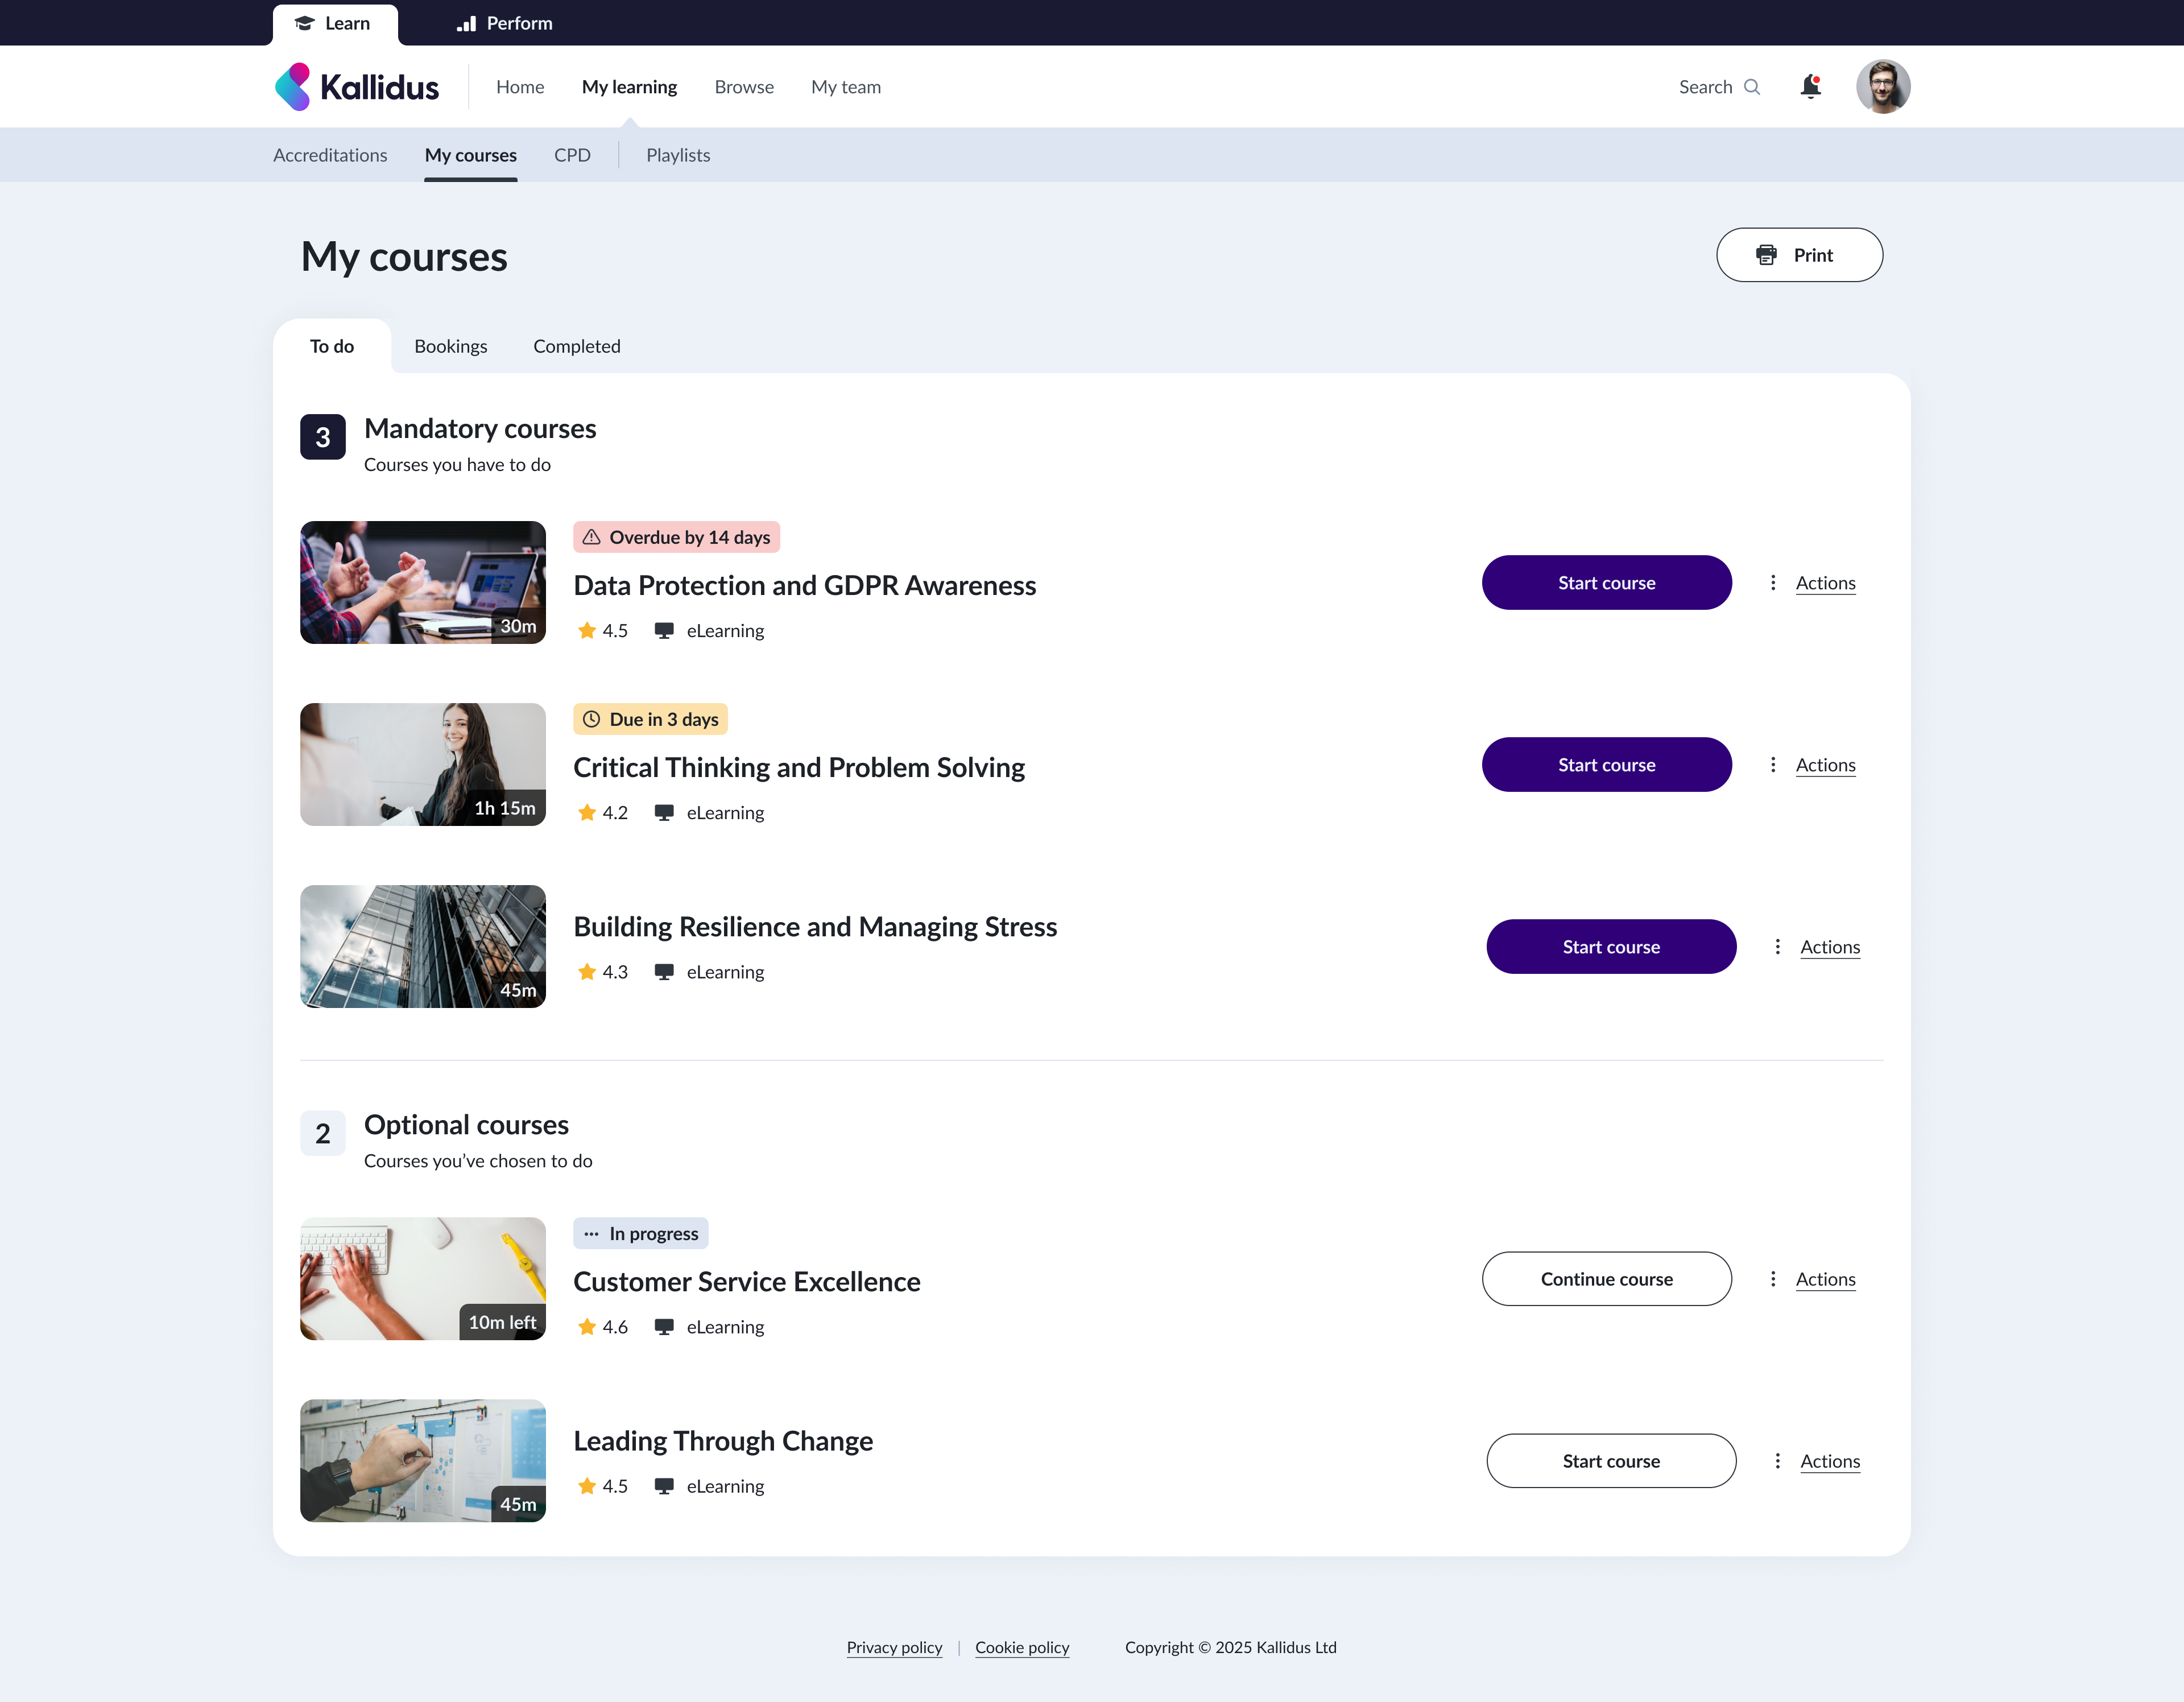Click the Kallidus logo

357,87
